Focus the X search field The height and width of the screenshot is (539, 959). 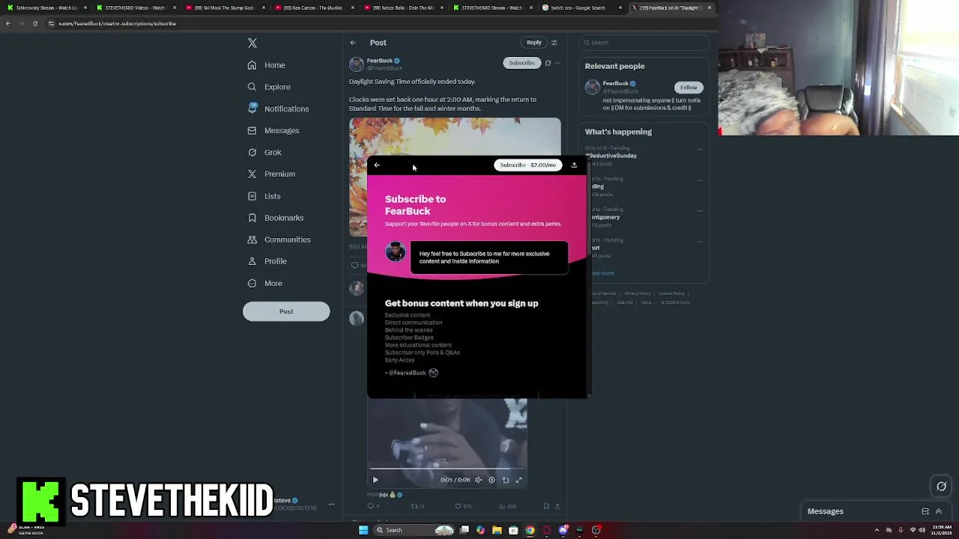coord(644,43)
